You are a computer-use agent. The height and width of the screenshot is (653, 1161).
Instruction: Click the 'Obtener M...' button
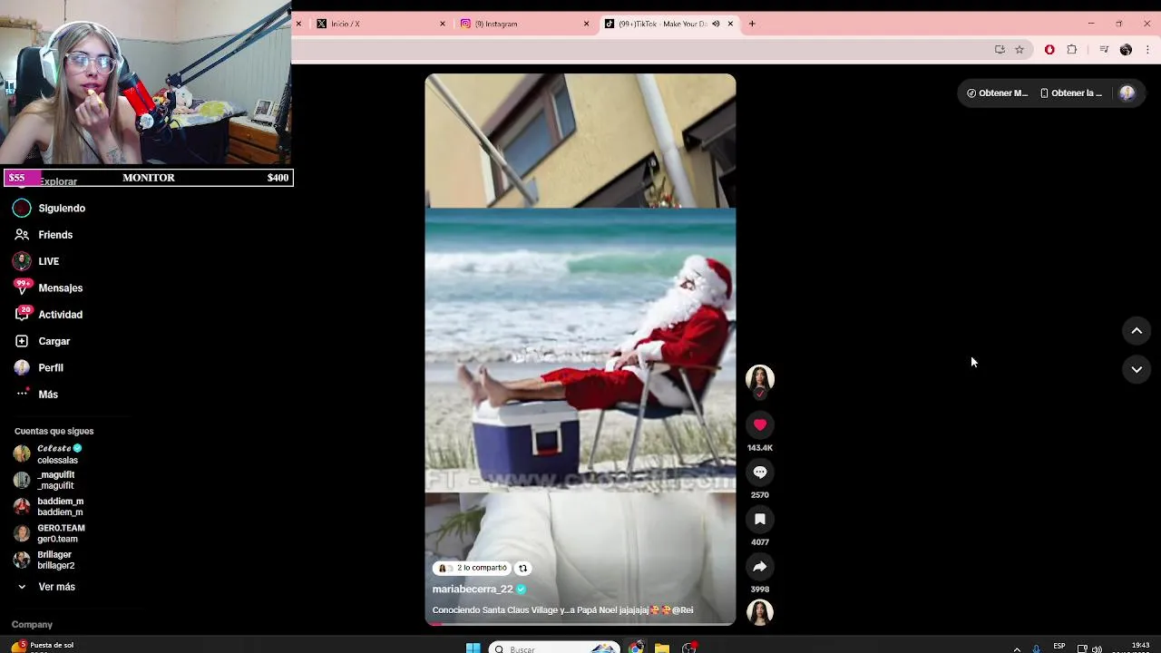coord(998,93)
